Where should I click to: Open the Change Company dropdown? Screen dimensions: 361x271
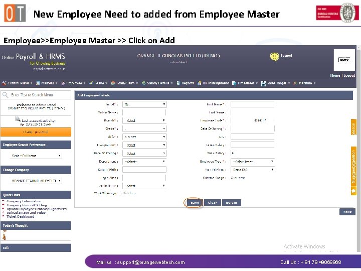pyautogui.click(x=36, y=181)
